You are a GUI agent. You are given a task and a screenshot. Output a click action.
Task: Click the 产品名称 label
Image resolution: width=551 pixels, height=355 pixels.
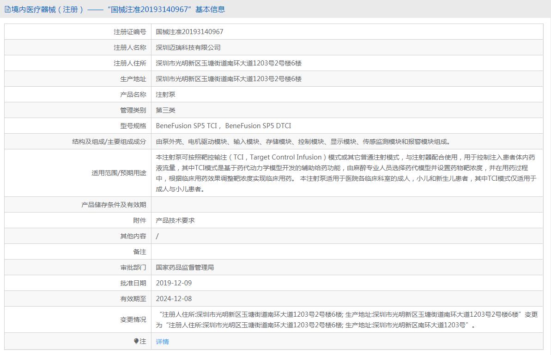point(133,95)
